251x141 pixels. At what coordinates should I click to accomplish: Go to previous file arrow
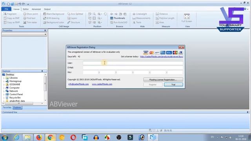(112, 14)
